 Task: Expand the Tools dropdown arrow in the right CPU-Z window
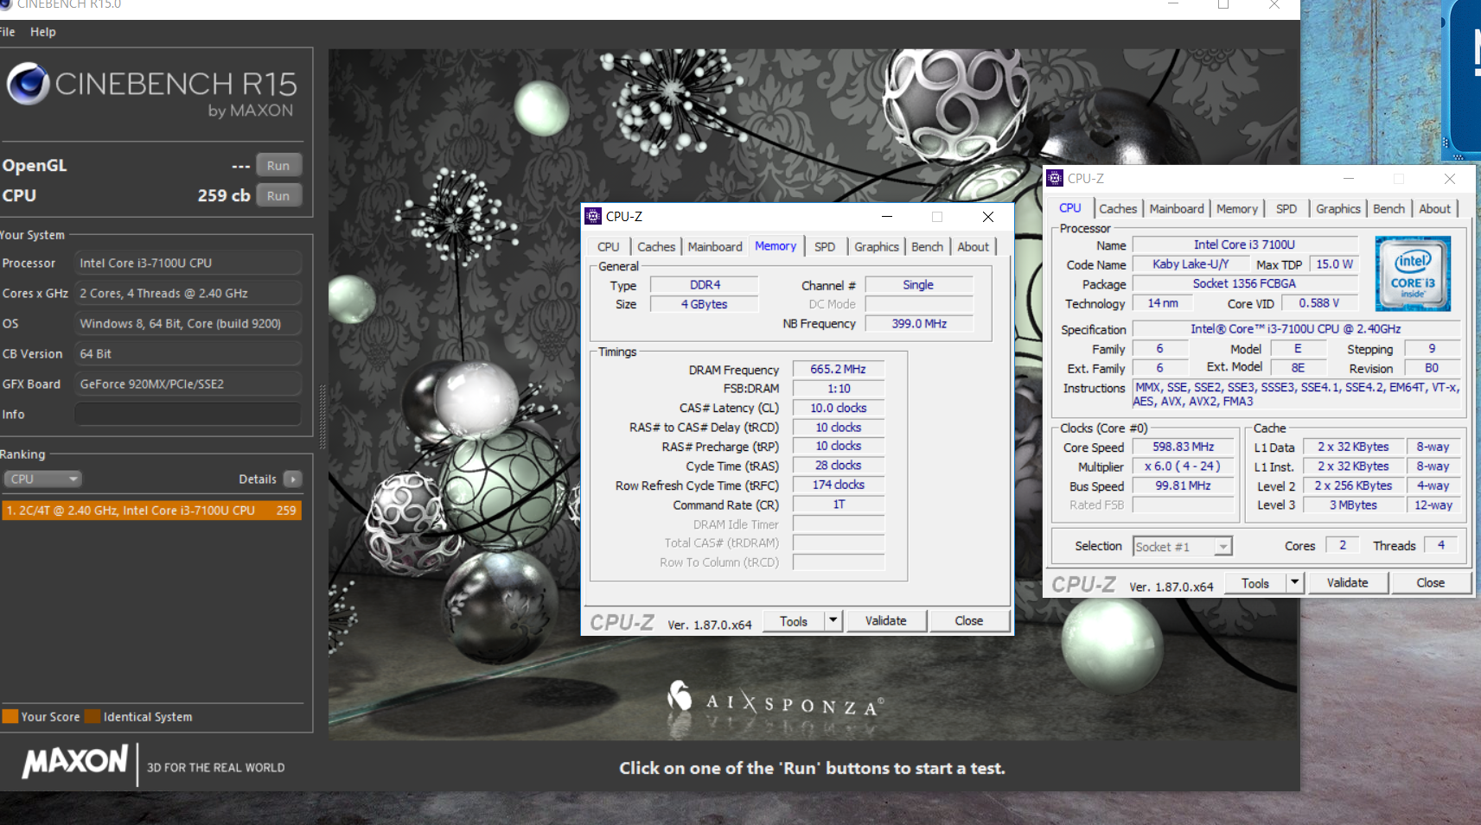click(1294, 583)
